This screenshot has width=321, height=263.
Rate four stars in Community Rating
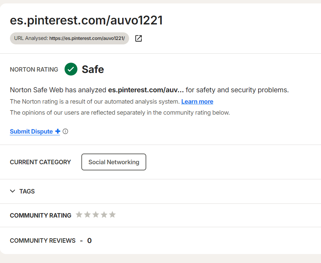(x=104, y=215)
